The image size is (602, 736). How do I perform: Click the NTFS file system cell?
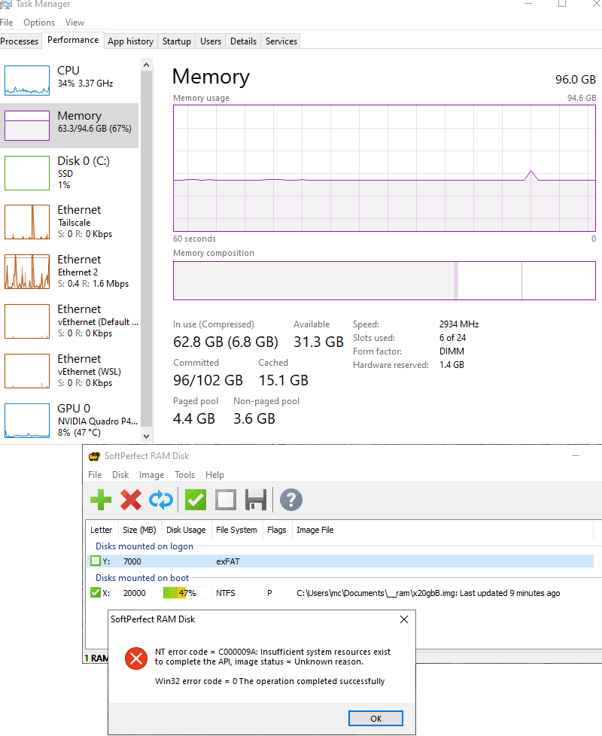tap(226, 593)
